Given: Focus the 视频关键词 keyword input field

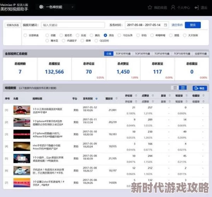Looking at the screenshot, I should [73, 25].
